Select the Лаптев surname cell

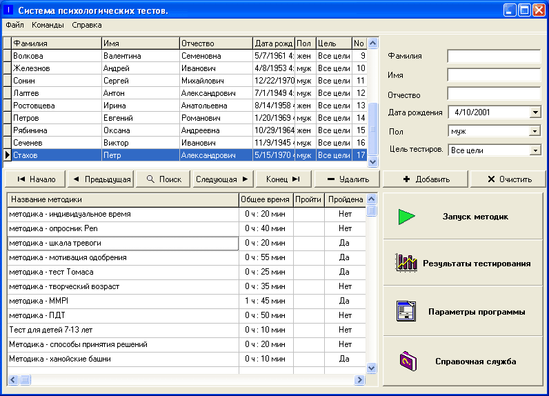pos(57,93)
